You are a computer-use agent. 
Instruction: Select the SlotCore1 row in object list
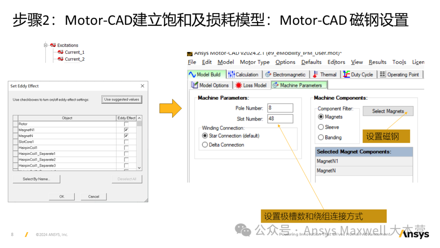(x=67, y=142)
